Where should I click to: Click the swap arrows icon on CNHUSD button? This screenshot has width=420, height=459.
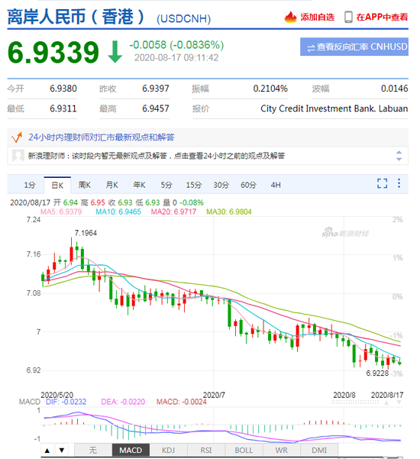pos(311,47)
